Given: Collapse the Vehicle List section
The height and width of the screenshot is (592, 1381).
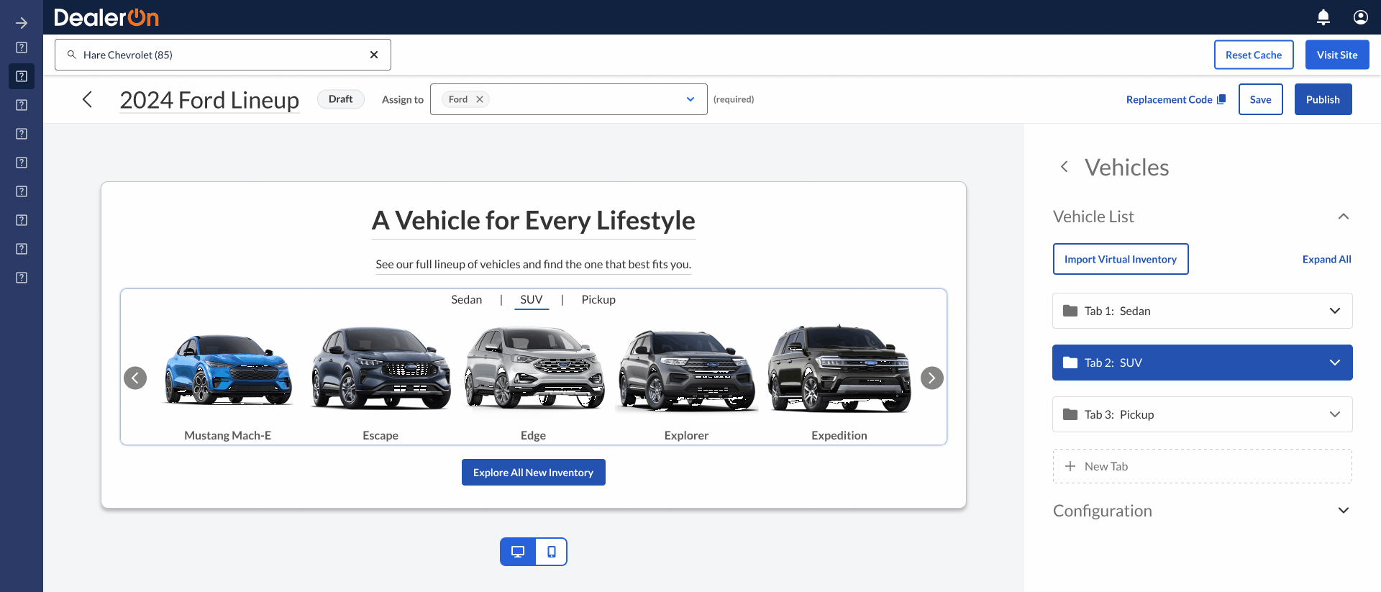Looking at the screenshot, I should pyautogui.click(x=1344, y=217).
